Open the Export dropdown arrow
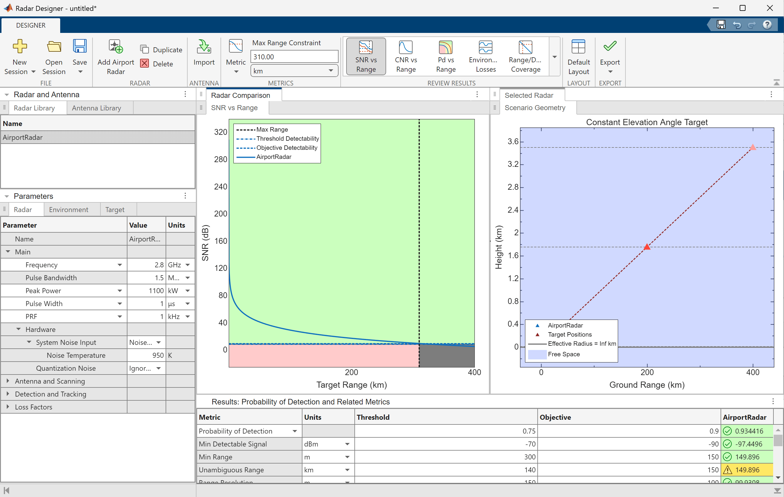The width and height of the screenshot is (784, 497). [610, 72]
